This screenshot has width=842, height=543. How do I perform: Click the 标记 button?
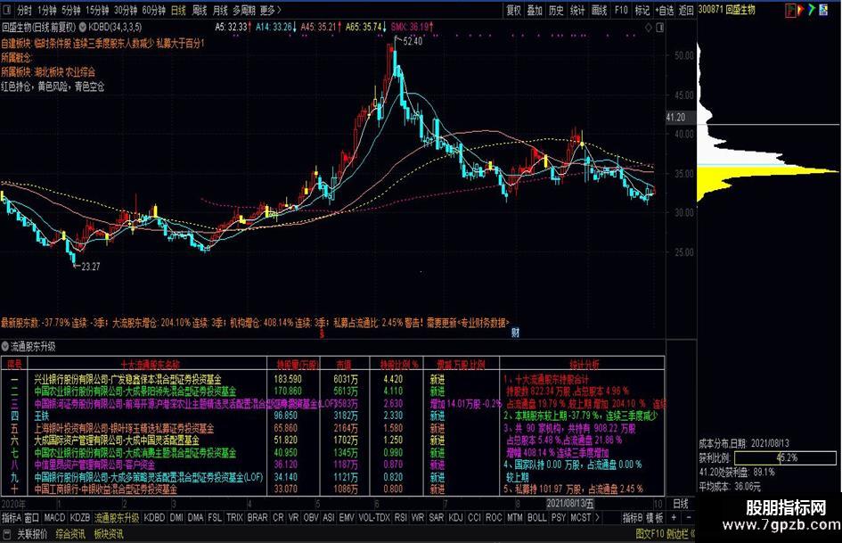[x=642, y=10]
